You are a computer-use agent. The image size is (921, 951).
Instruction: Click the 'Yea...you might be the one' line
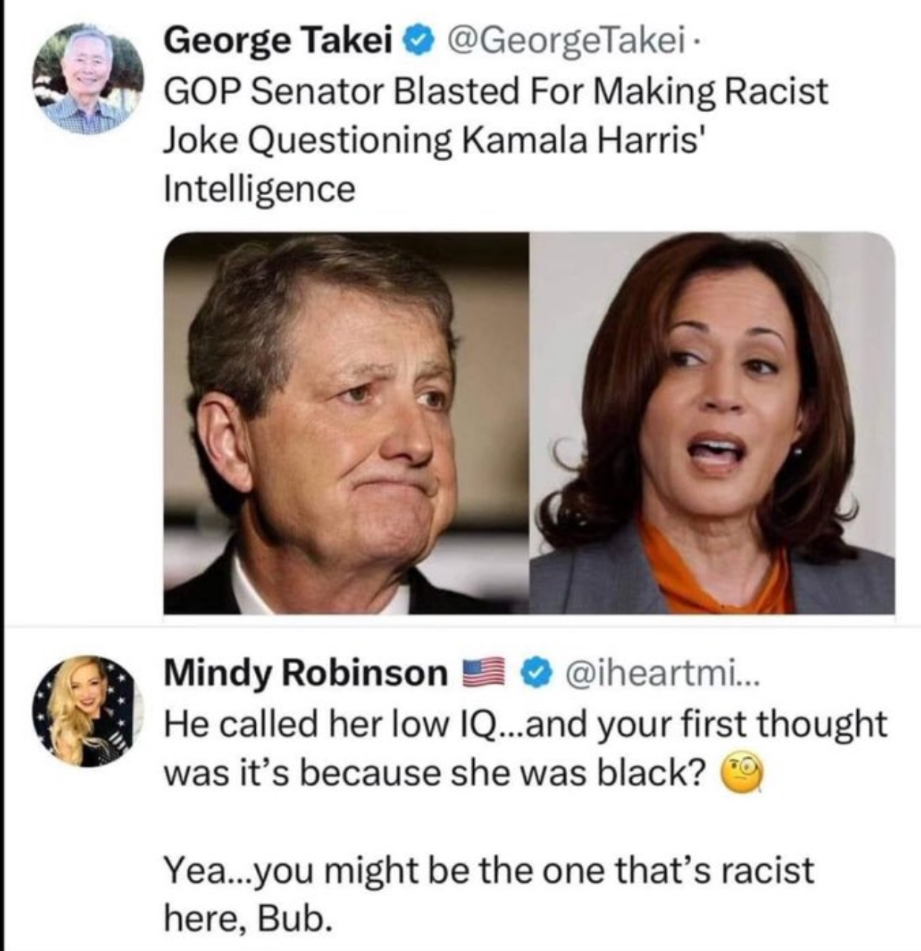(x=488, y=869)
